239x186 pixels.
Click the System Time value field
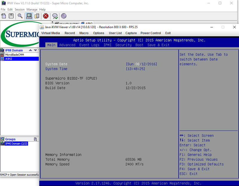[x=135, y=69]
